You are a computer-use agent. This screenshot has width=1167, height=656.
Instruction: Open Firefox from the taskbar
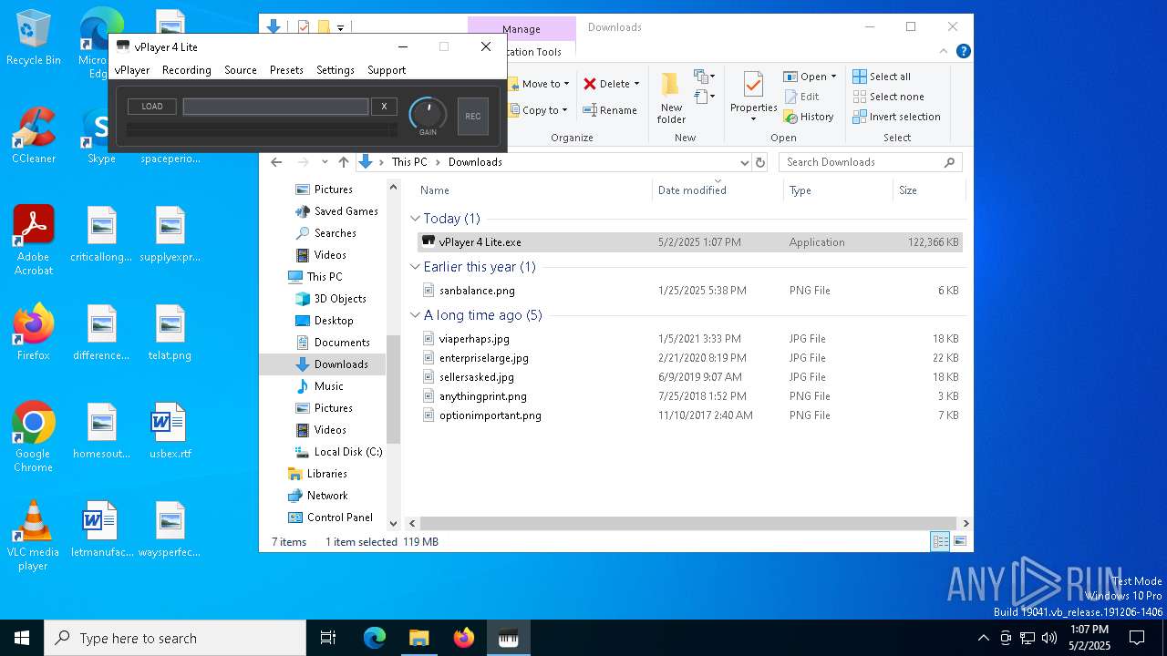tap(464, 638)
